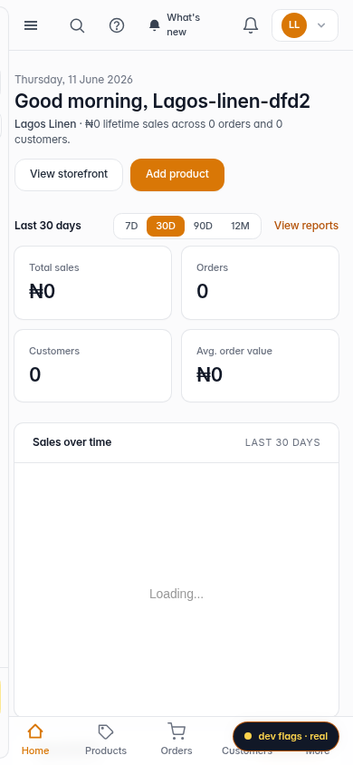353x765 pixels.
Task: Open the Total sales card
Action: 93,283
